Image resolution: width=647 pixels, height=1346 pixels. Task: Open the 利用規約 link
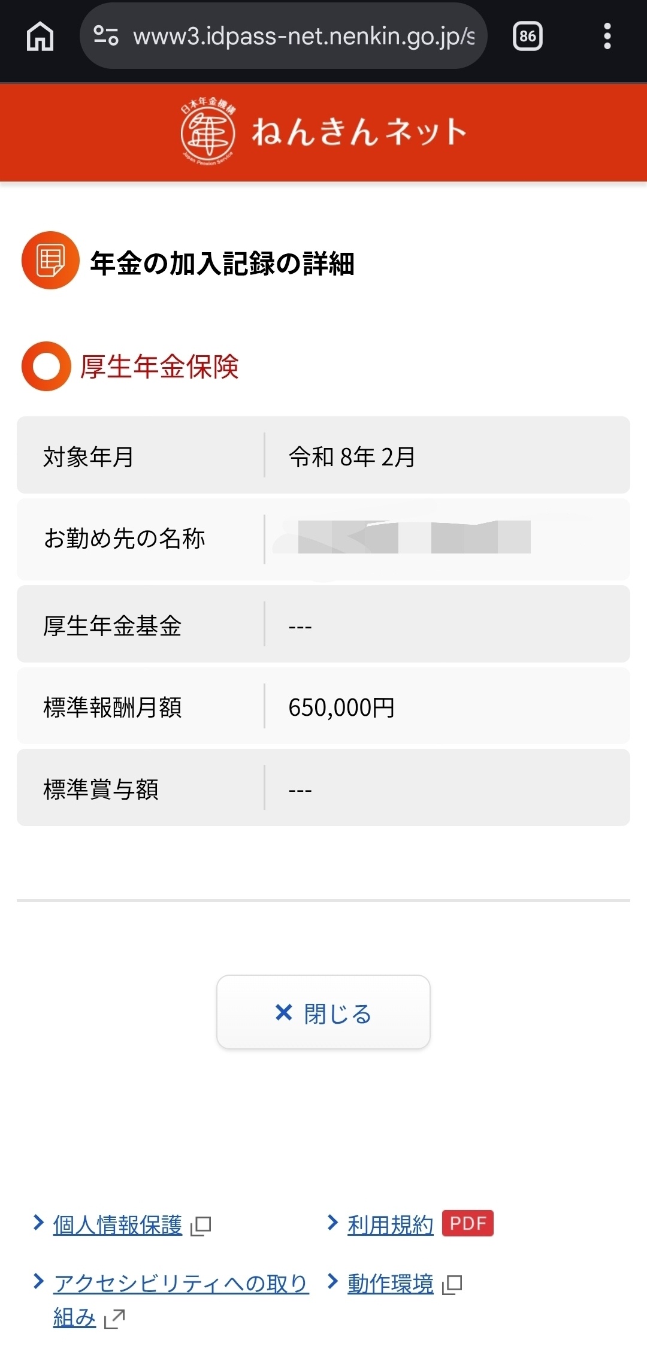tap(390, 1225)
